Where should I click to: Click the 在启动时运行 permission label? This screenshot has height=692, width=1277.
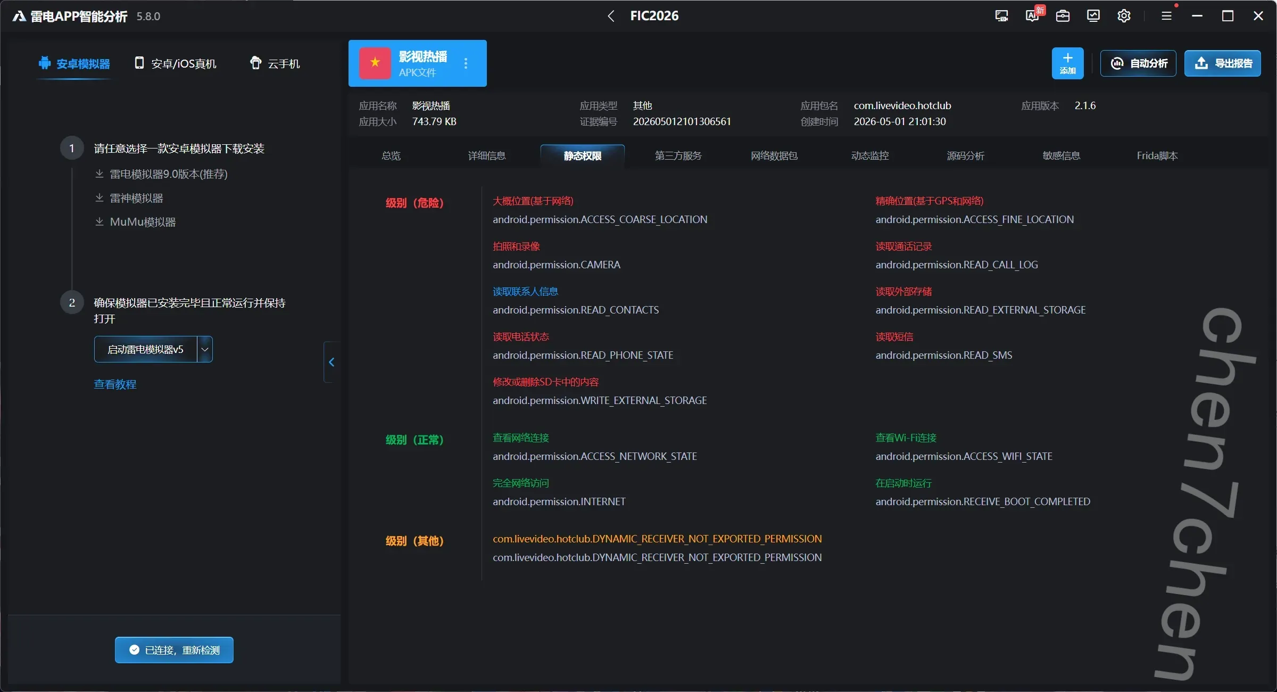pos(903,483)
